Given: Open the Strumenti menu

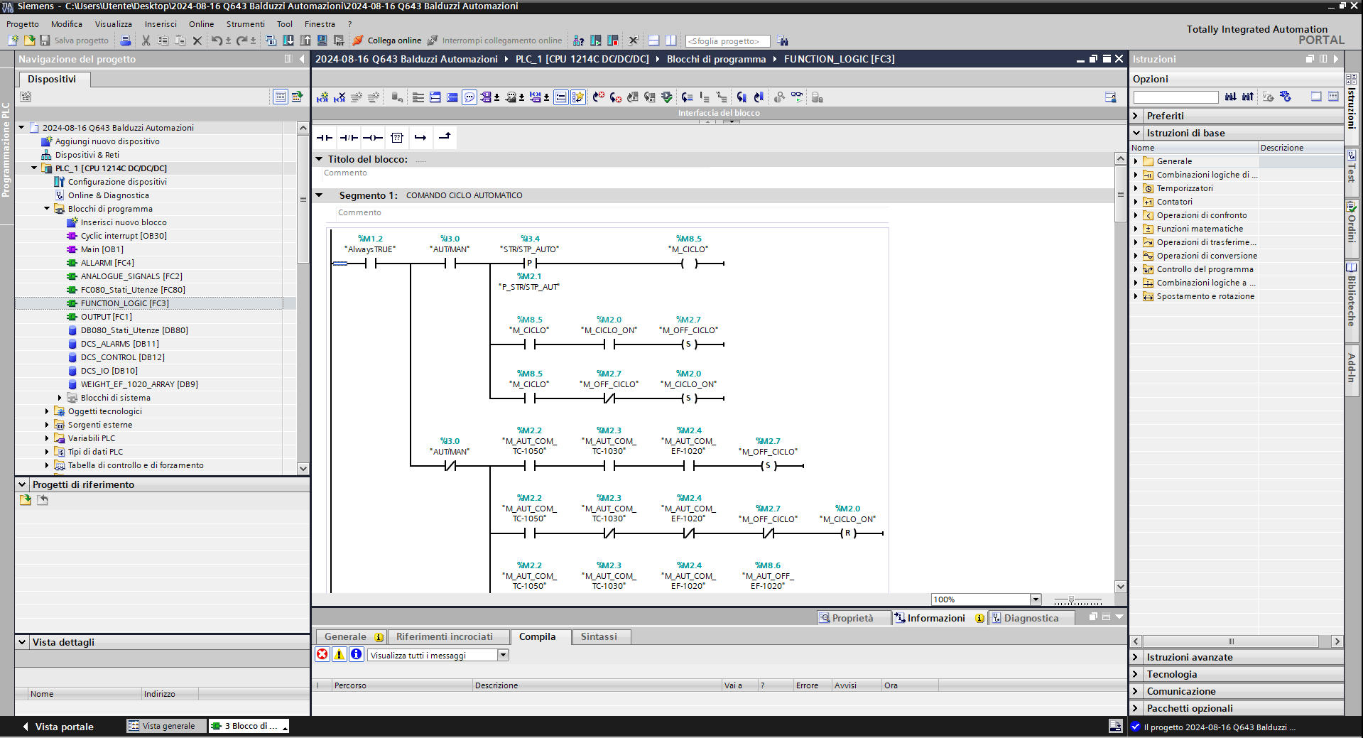Looking at the screenshot, I should pyautogui.click(x=245, y=24).
